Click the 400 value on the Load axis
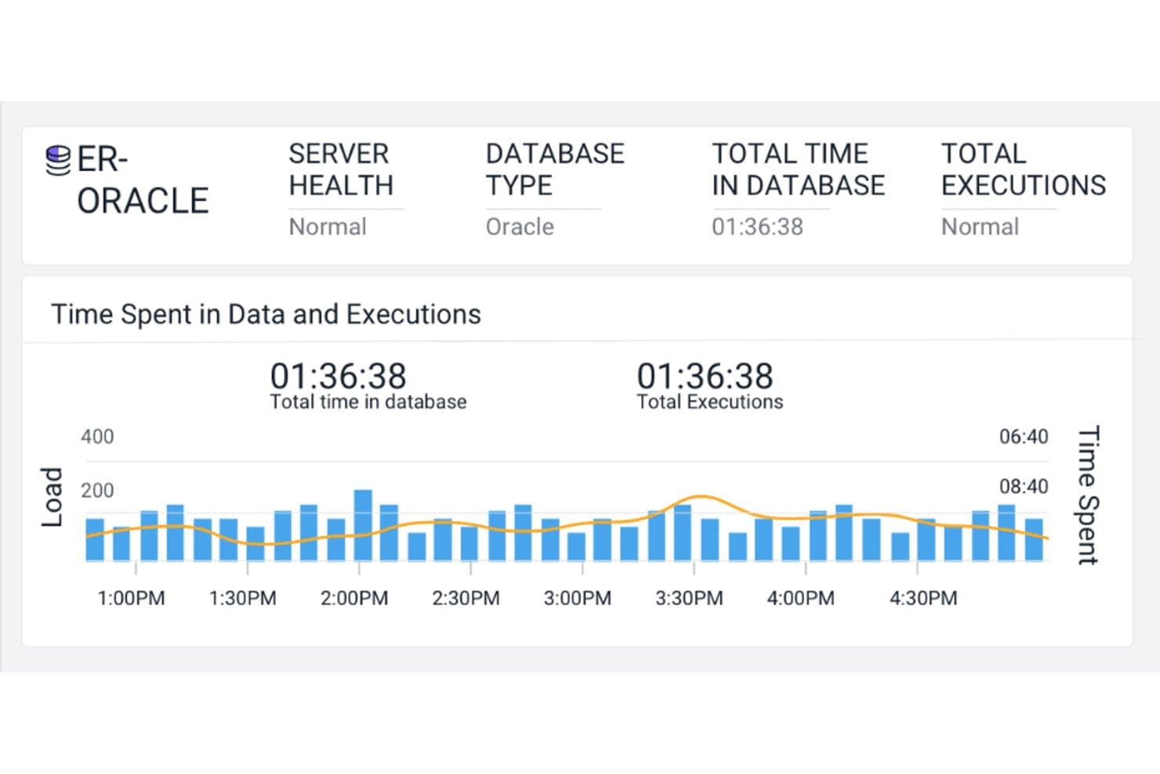This screenshot has width=1160, height=774. (x=97, y=437)
